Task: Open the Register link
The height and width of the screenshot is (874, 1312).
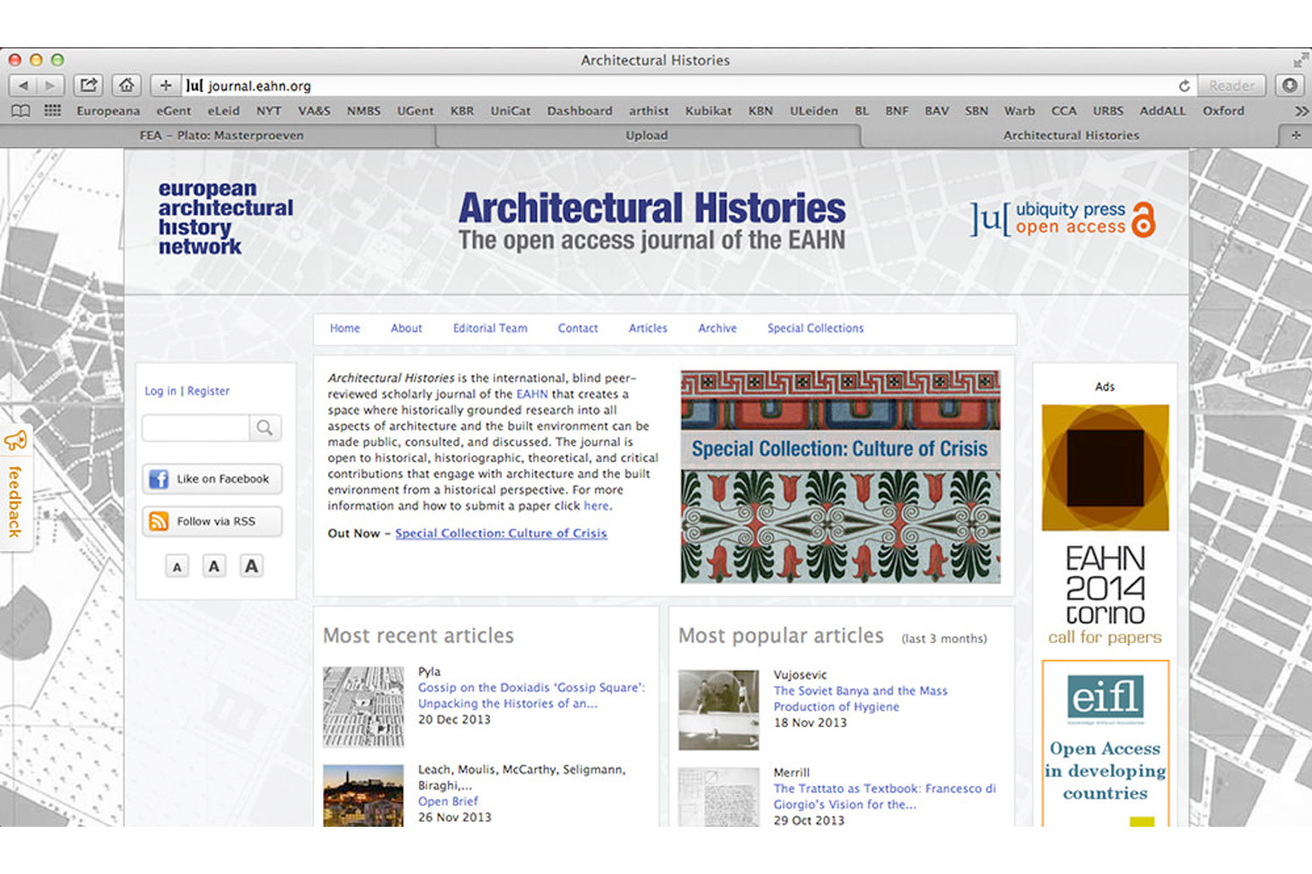Action: pos(208,392)
